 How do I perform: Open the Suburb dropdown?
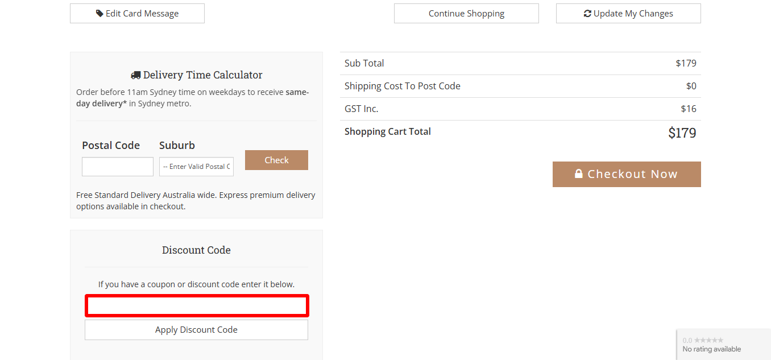point(196,167)
